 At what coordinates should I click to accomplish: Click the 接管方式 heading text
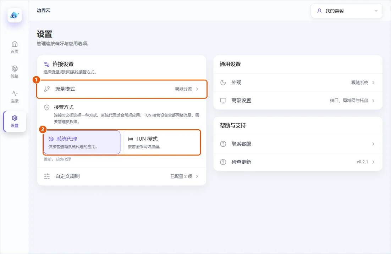pos(64,107)
